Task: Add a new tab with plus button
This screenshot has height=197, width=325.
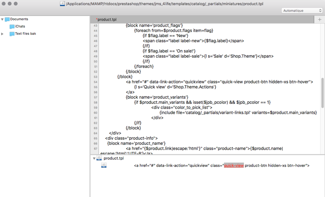Action: click(x=319, y=20)
